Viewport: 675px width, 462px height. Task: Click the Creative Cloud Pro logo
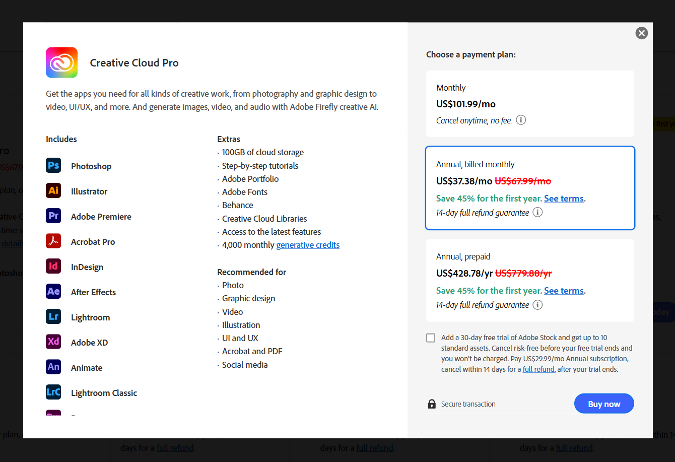(x=61, y=62)
